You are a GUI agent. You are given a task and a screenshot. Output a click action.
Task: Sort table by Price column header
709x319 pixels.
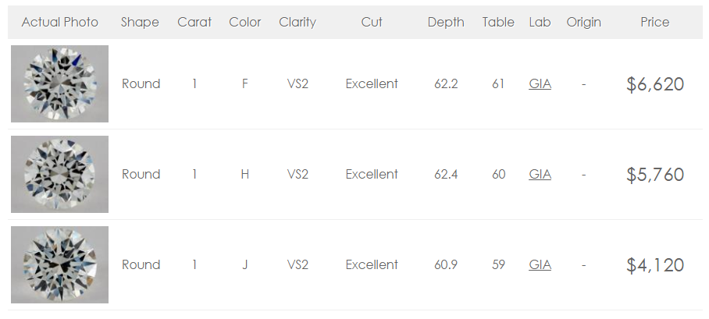pyautogui.click(x=655, y=22)
